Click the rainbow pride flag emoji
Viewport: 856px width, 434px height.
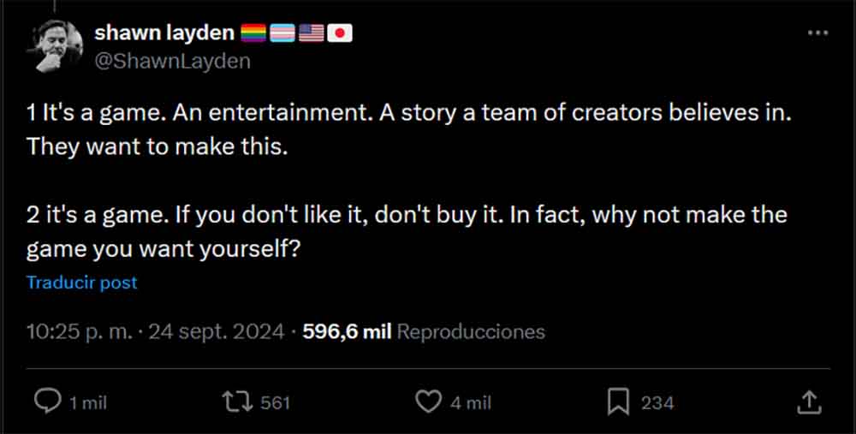click(x=253, y=33)
